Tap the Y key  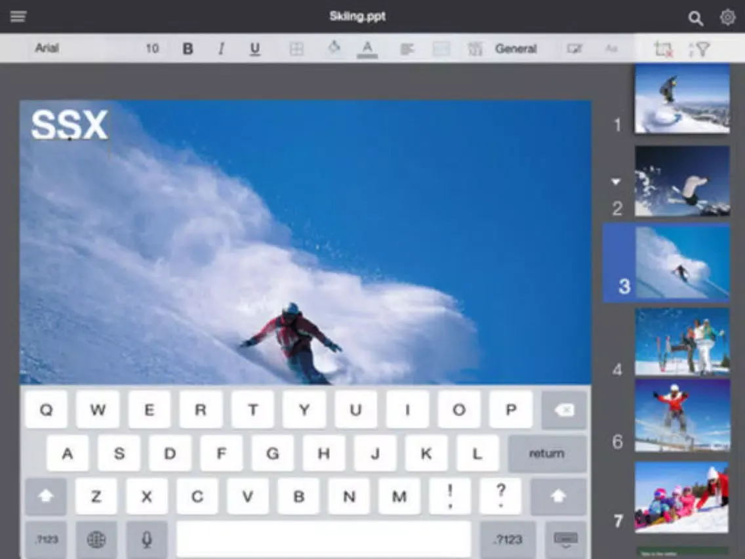click(304, 410)
